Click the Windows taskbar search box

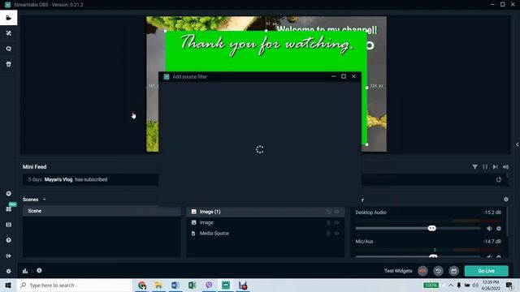pyautogui.click(x=75, y=285)
